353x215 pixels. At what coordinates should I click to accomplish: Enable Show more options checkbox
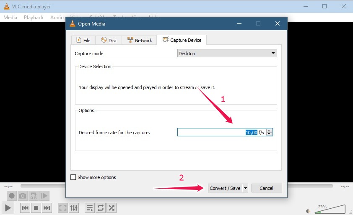pyautogui.click(x=73, y=177)
